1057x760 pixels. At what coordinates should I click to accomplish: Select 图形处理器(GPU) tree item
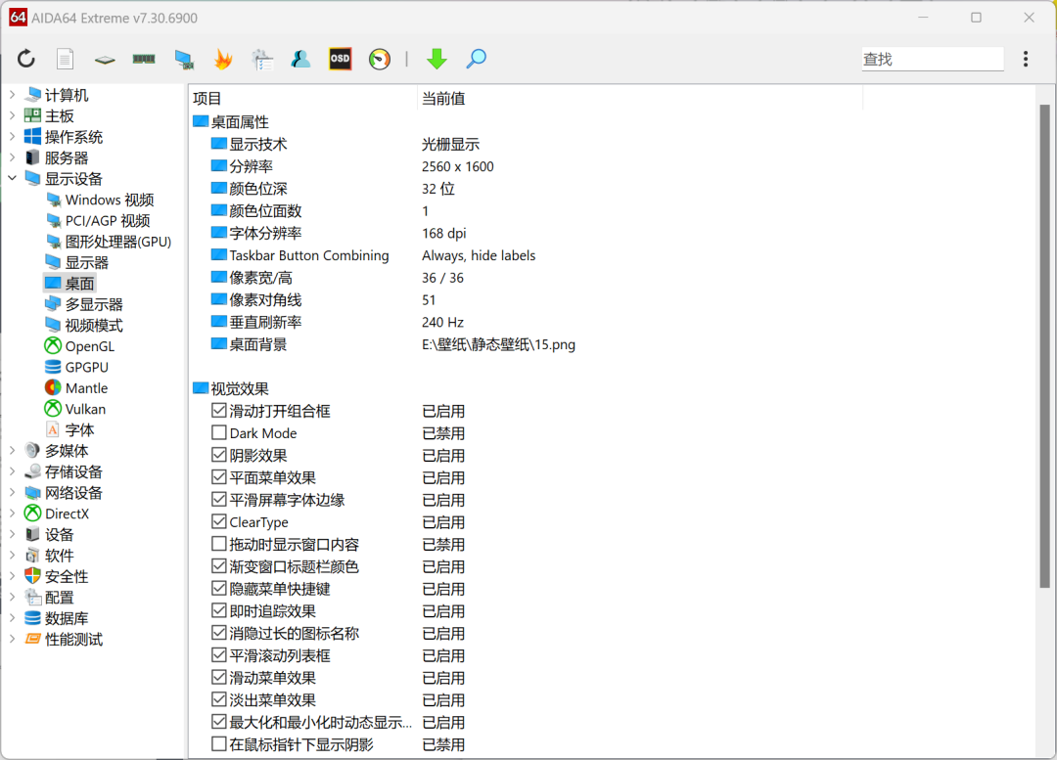tap(109, 242)
